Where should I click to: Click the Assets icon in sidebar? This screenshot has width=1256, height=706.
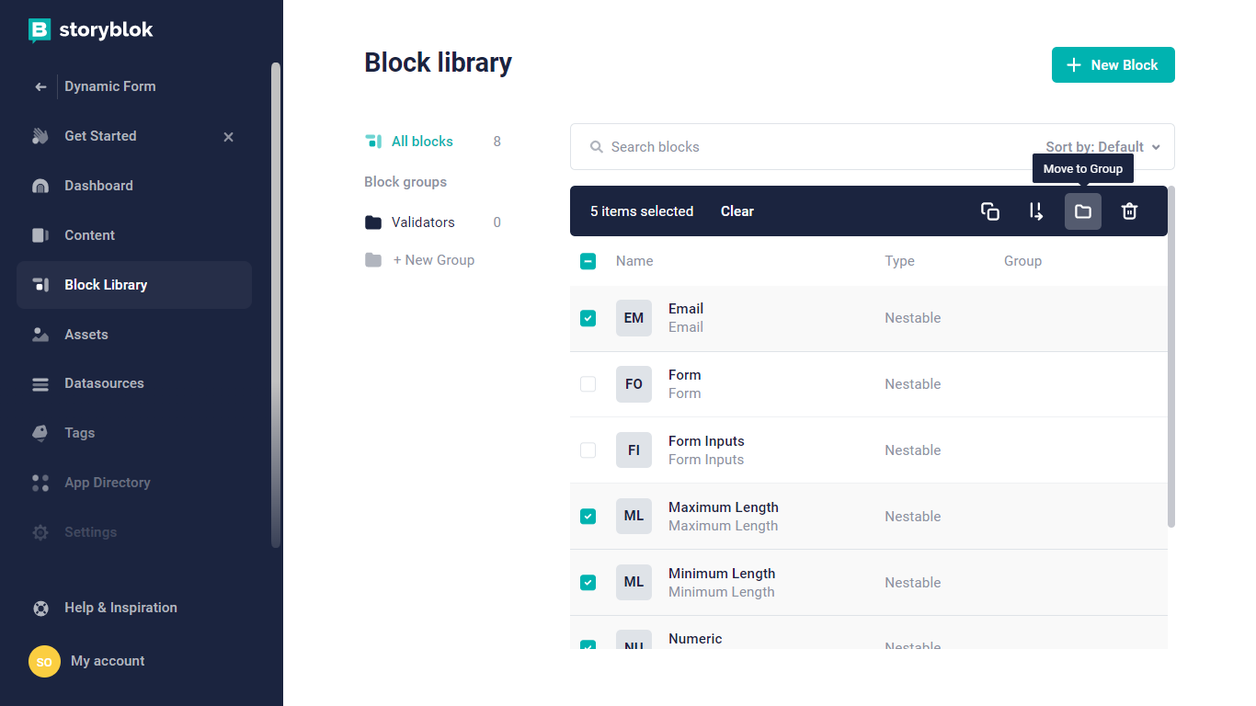pos(40,335)
